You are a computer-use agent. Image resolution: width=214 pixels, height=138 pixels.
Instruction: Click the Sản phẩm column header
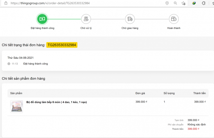16,93
